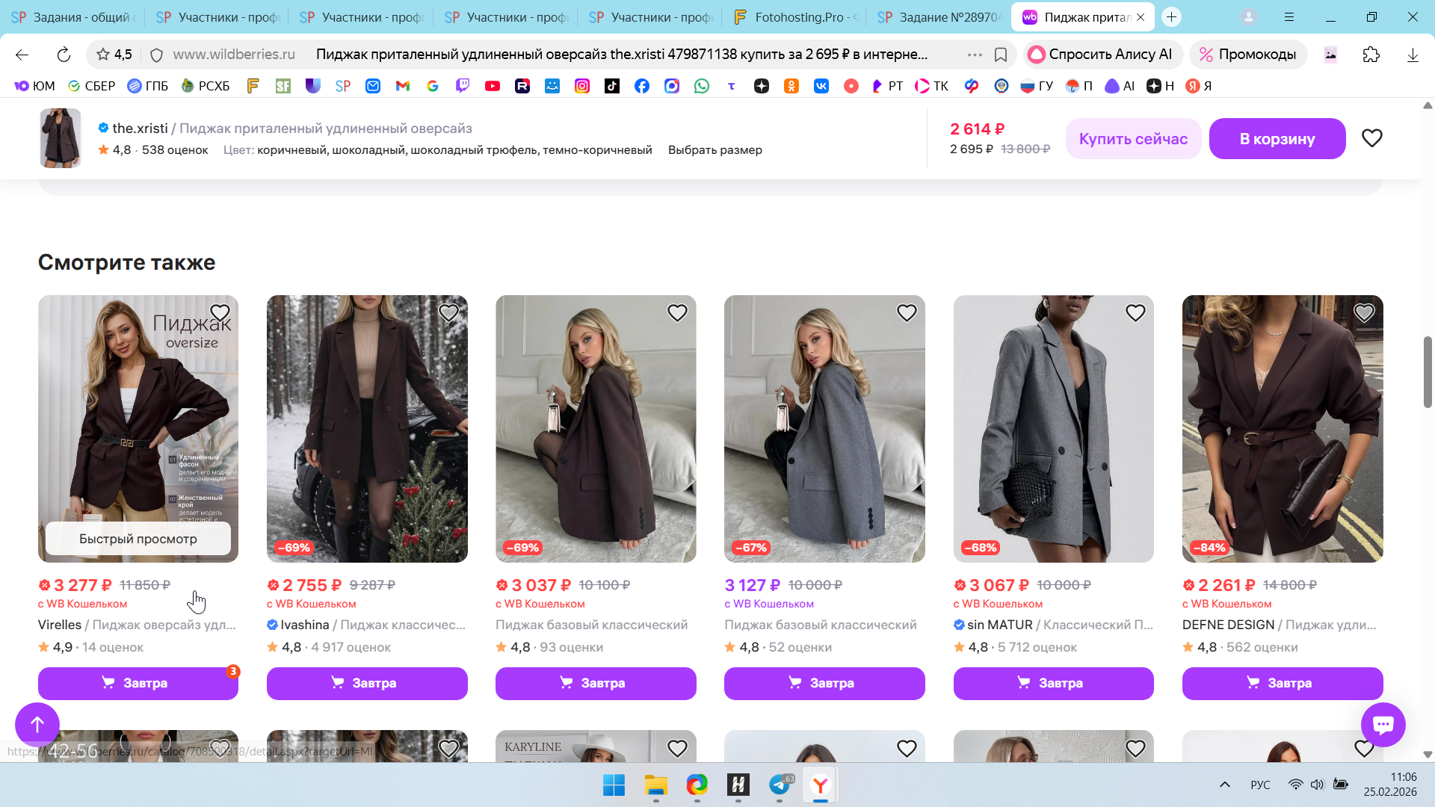Add the main the.xristi jacket to favorites
Screen dimensions: 1435x807
tap(1371, 138)
